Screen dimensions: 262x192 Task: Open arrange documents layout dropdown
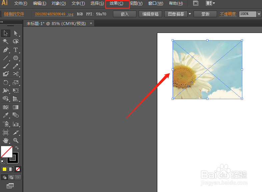pos(210,3)
